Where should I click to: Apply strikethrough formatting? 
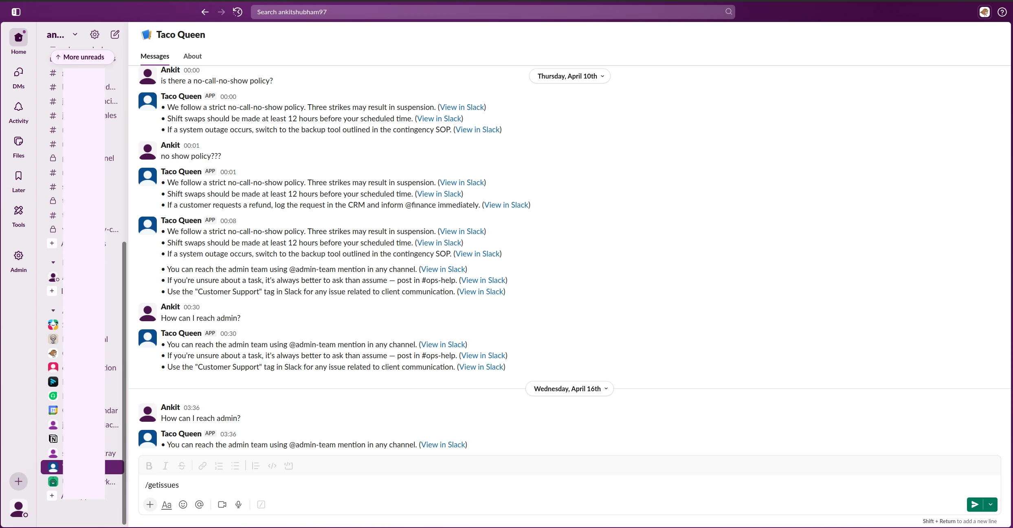[x=182, y=466]
